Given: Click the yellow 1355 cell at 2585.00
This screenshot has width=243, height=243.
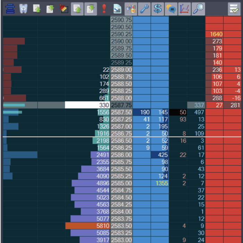Looking at the screenshot, I should (x=160, y=183).
